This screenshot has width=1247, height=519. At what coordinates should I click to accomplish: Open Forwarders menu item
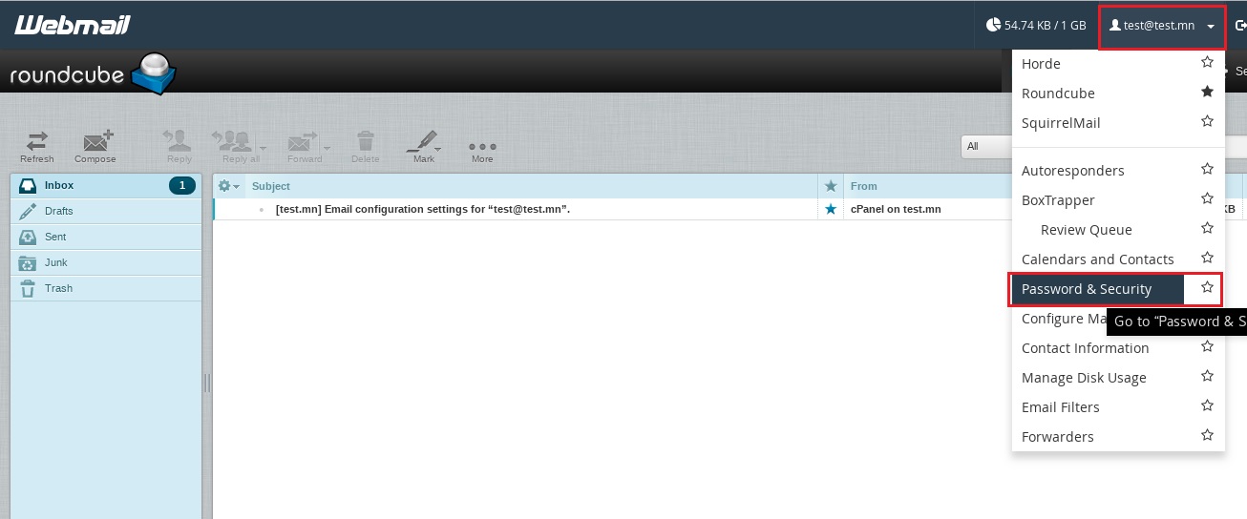tap(1058, 437)
